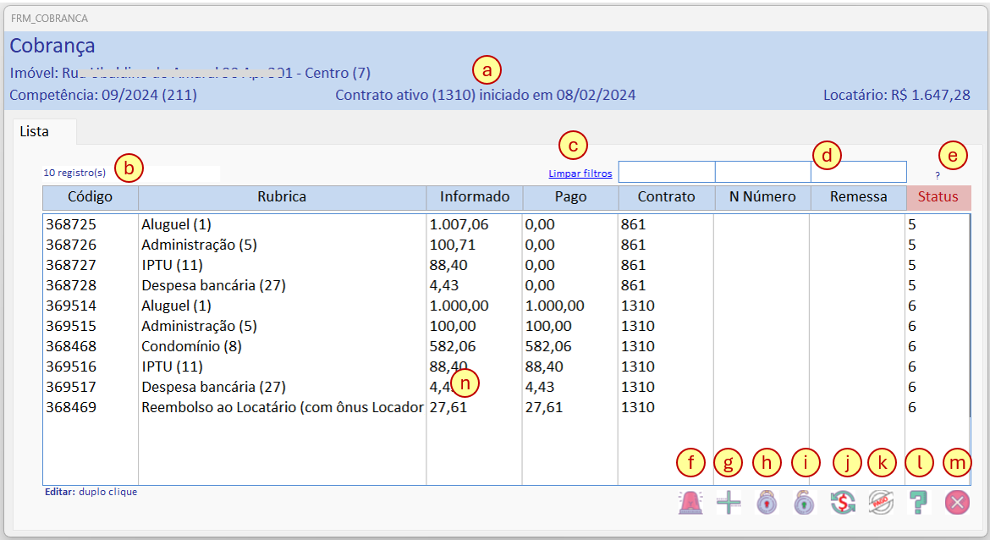The height and width of the screenshot is (540, 990).
Task: Click the red siren alert icon
Action: tap(690, 503)
